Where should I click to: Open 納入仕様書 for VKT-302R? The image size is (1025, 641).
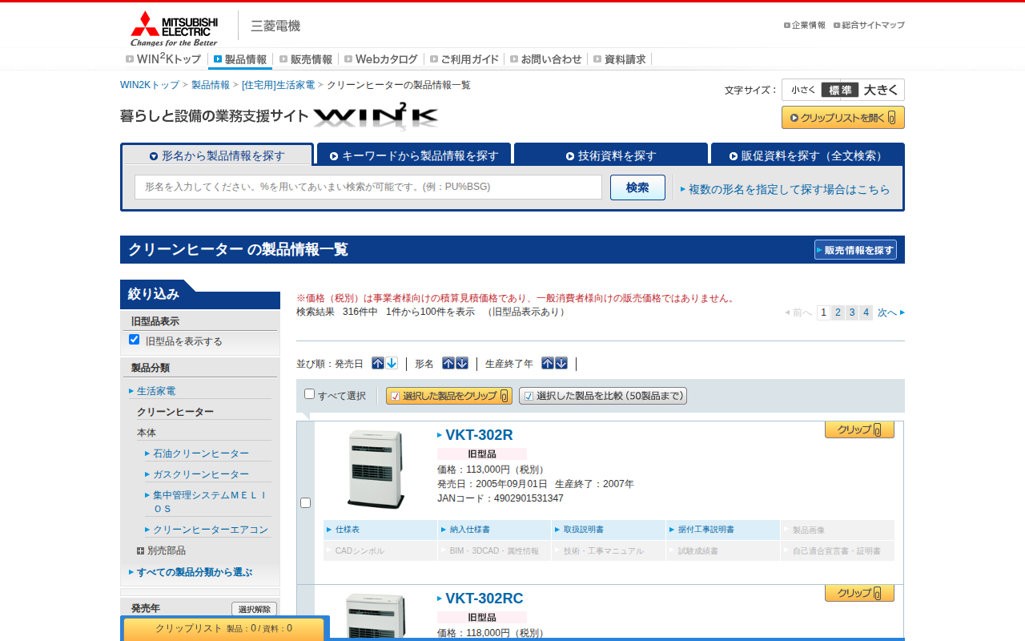pos(495,530)
